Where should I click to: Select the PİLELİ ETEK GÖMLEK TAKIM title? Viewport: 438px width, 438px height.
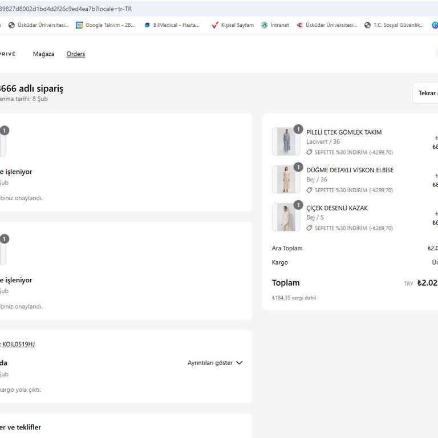[344, 132]
